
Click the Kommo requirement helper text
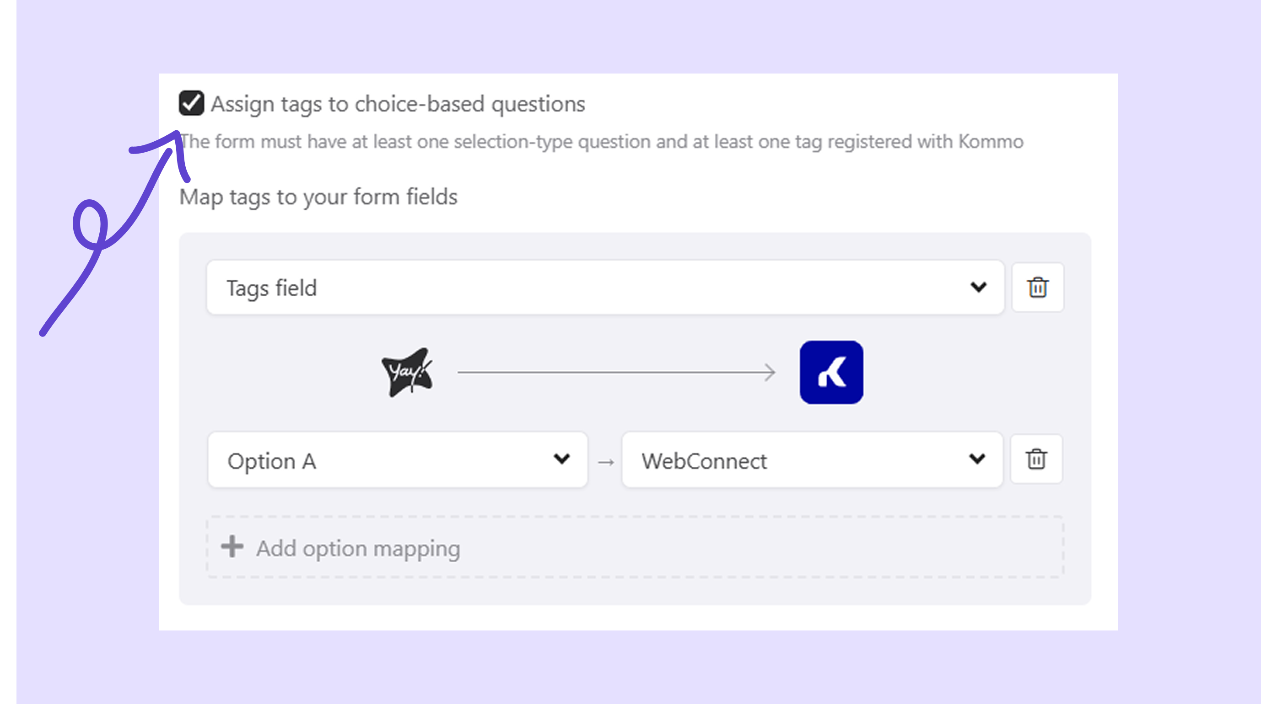pyautogui.click(x=602, y=142)
